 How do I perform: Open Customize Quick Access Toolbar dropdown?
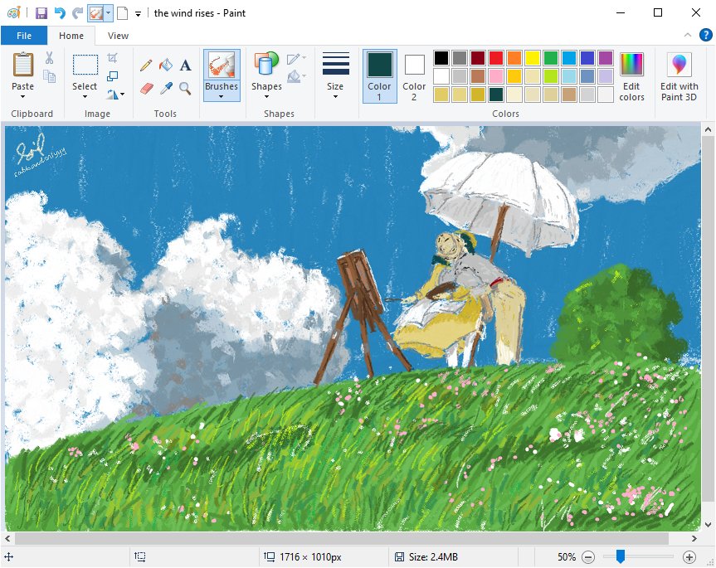138,14
